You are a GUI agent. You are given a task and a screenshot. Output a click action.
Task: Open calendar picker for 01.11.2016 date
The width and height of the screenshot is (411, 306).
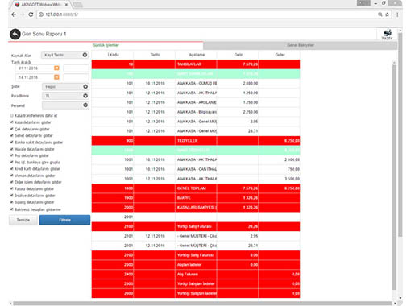(56, 68)
